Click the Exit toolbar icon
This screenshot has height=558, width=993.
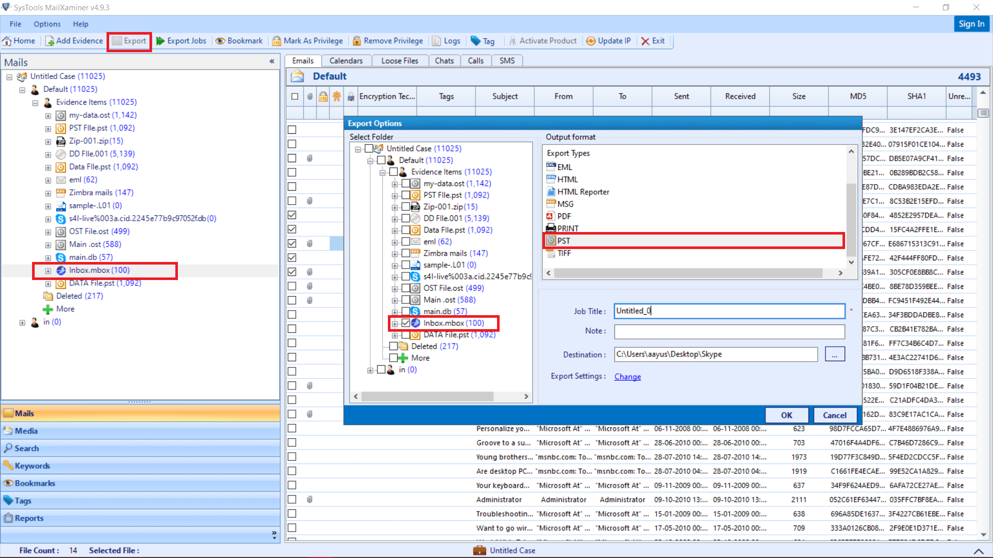coord(645,41)
